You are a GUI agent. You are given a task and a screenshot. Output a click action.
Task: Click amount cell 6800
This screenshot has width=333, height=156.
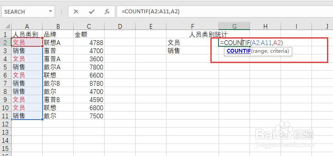[x=89, y=108]
